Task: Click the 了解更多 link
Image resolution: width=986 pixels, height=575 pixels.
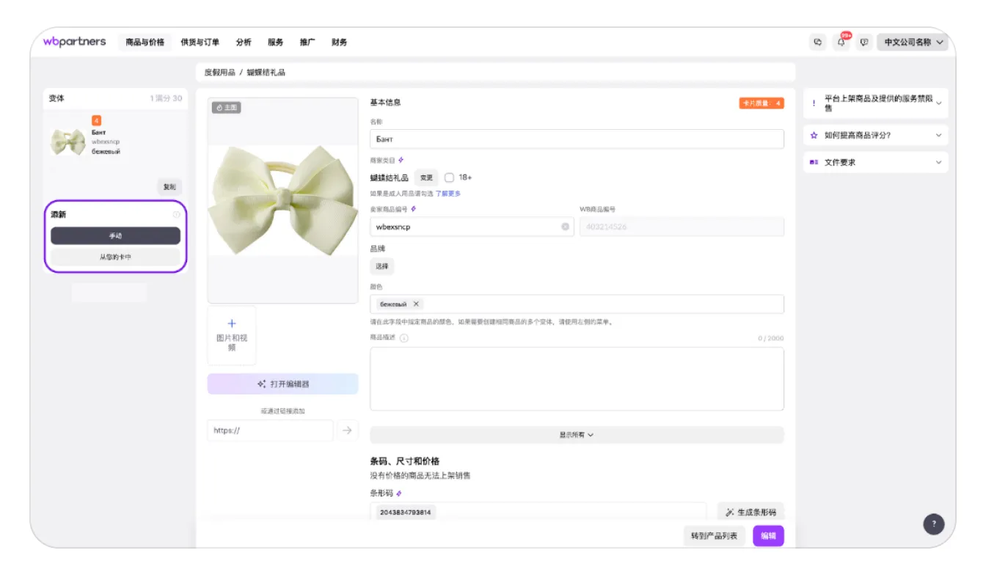Action: [x=448, y=194]
